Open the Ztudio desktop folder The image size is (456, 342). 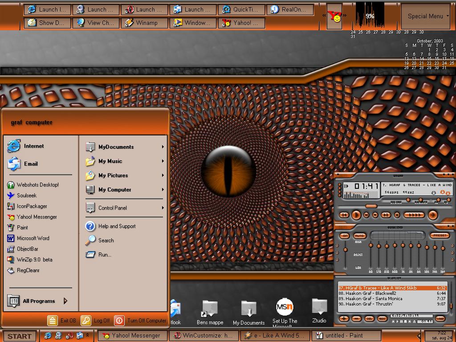319,311
